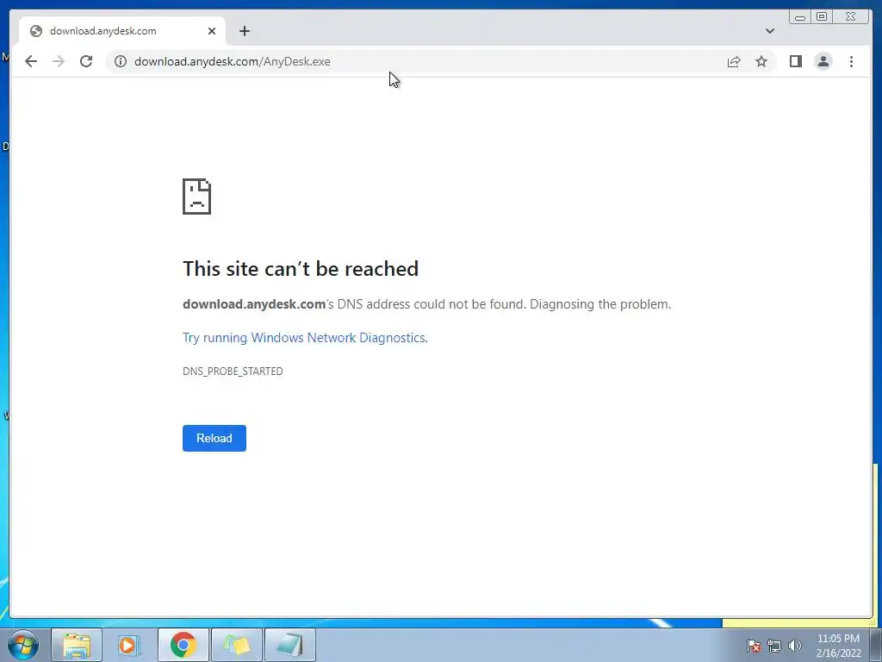Minimize the Chrome window

pyautogui.click(x=800, y=17)
